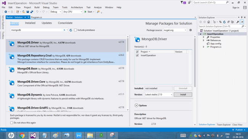Screen dimensions: 248x139
Task: Toggle the Project header select-all checkbox
Action: pos(137,52)
